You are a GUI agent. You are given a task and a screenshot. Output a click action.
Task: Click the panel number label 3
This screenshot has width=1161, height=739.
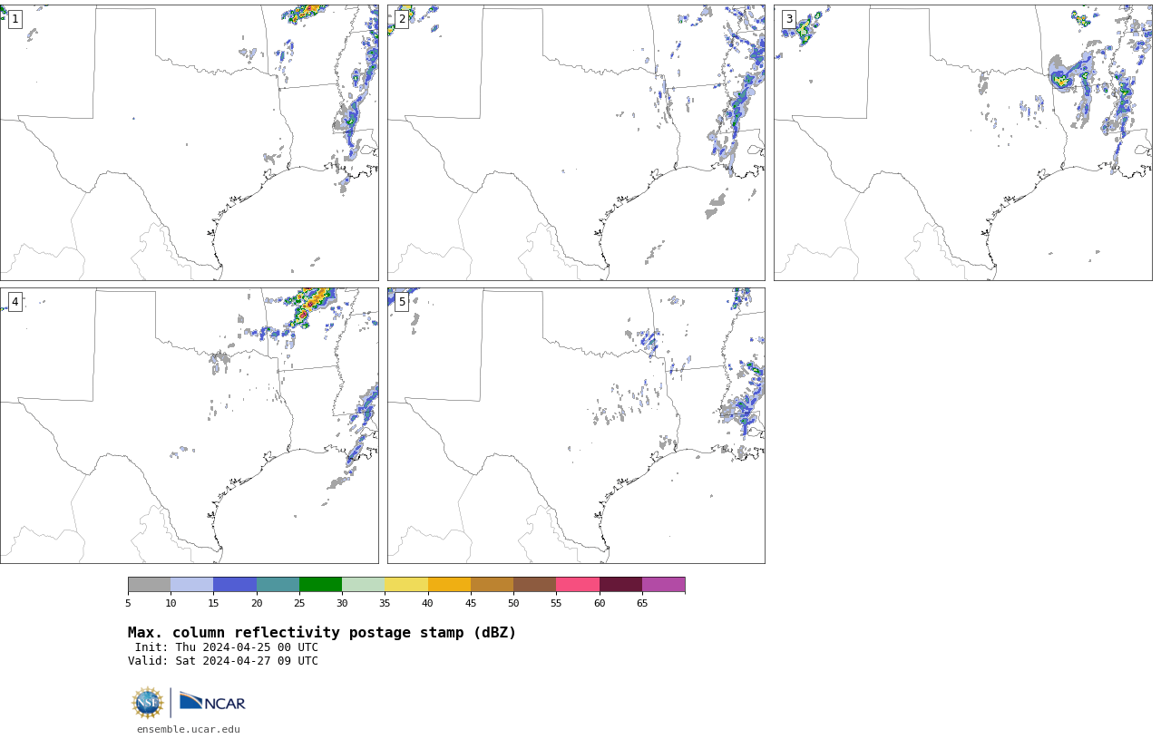(789, 19)
